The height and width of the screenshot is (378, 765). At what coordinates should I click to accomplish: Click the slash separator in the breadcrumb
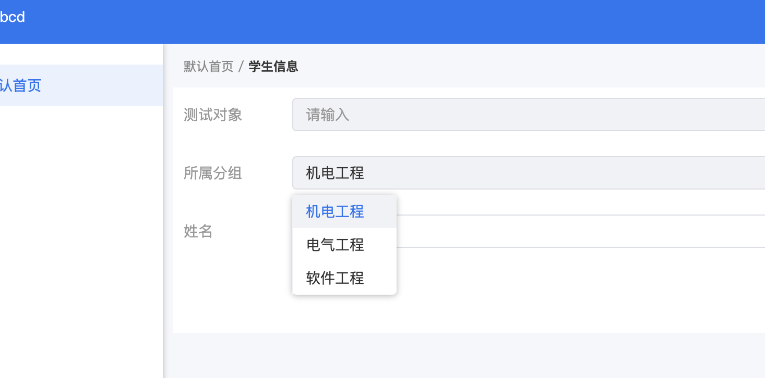pyautogui.click(x=241, y=67)
